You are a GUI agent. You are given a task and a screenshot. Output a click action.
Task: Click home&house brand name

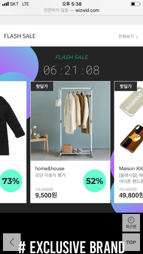50,169
